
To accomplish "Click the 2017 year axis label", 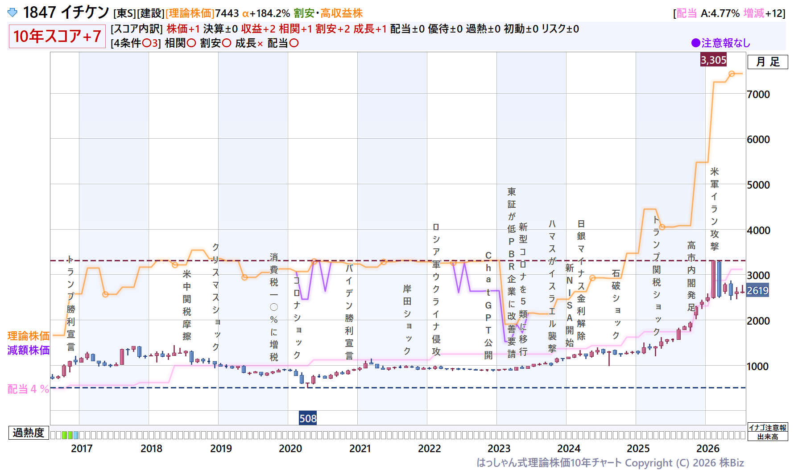I will (82, 449).
